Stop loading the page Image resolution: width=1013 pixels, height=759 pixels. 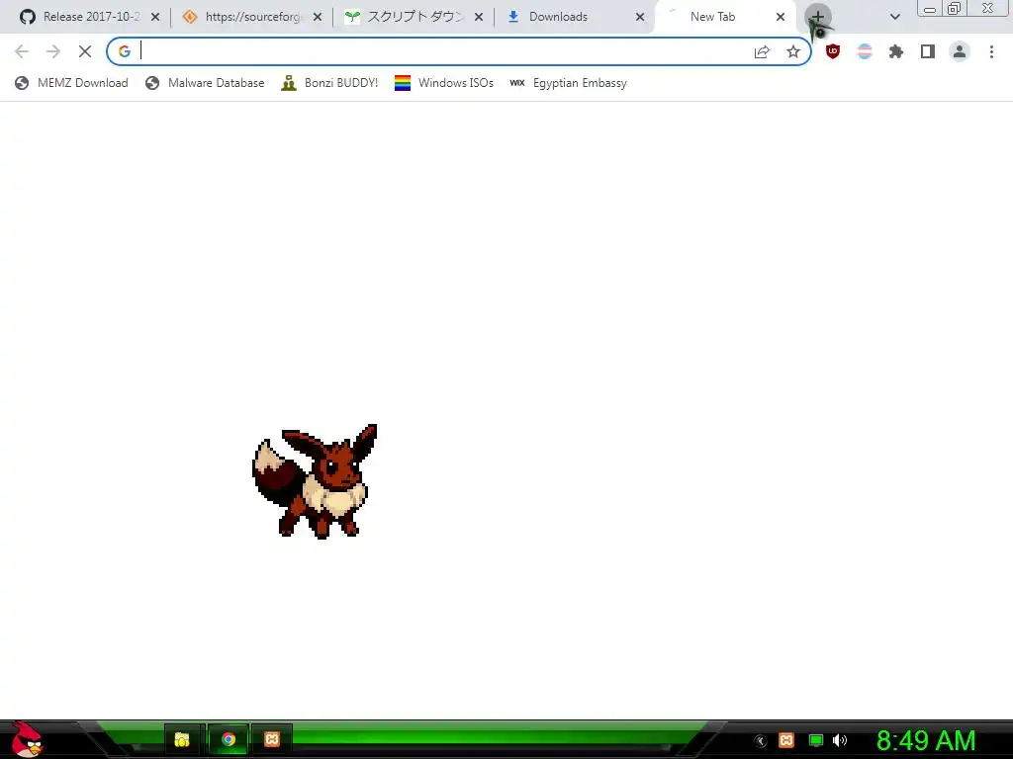[85, 51]
